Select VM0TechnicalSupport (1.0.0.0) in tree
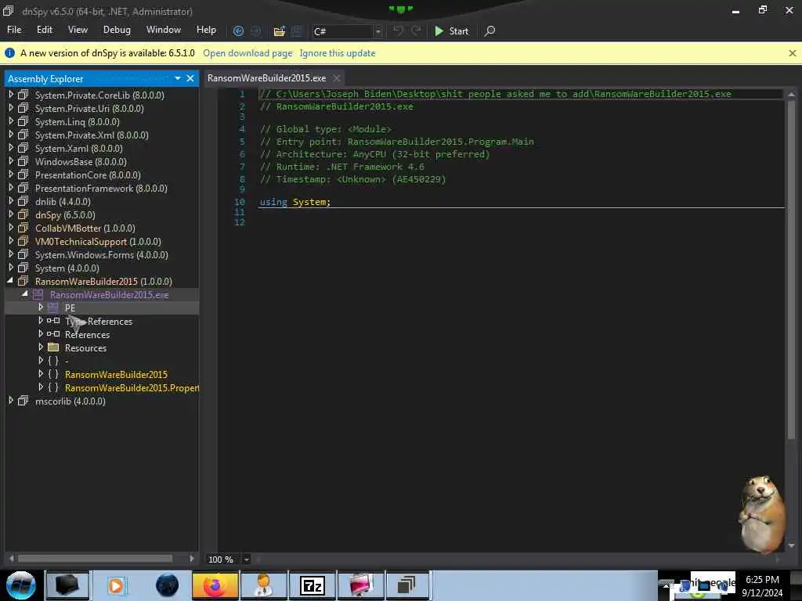 tap(98, 241)
